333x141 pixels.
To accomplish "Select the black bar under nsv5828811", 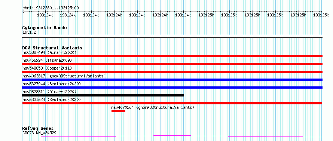I will (x=103, y=95).
